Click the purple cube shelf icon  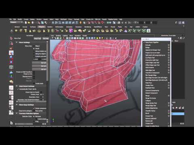[71, 31]
